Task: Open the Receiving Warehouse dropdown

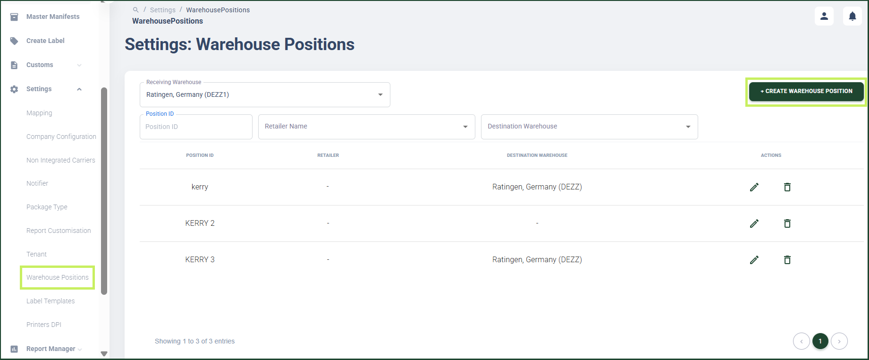Action: tap(265, 94)
